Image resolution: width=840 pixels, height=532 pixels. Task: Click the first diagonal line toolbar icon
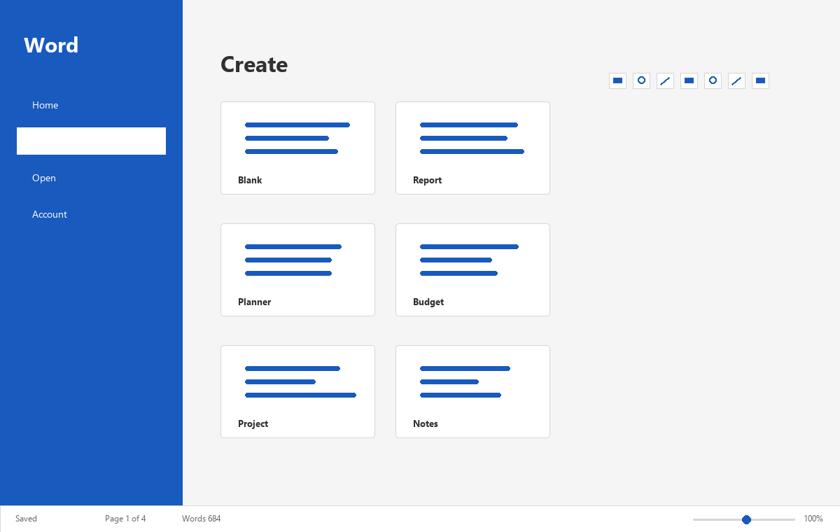point(665,80)
